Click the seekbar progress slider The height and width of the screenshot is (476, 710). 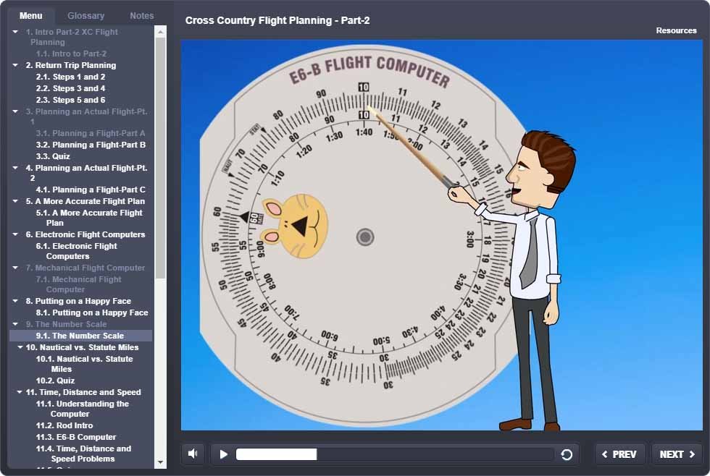point(395,454)
